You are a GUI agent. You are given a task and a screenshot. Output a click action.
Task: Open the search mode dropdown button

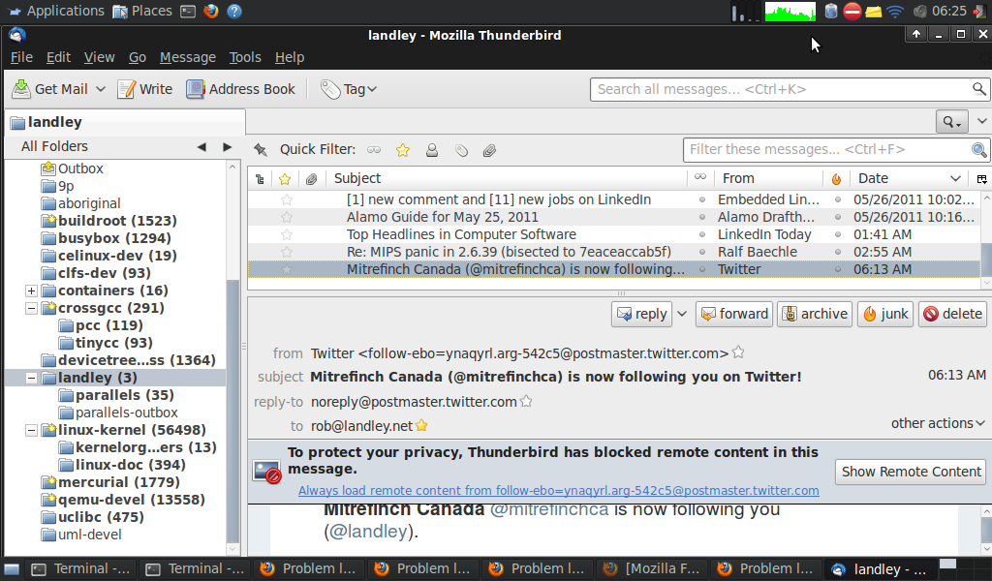951,121
